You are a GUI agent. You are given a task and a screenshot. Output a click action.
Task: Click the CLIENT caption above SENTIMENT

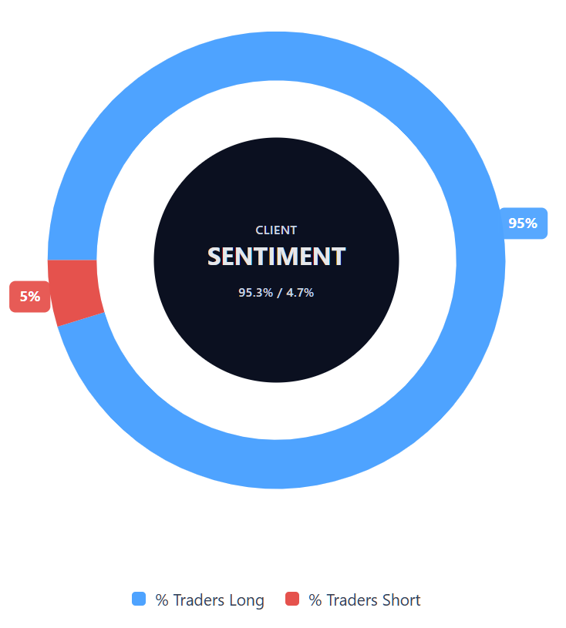(x=276, y=230)
